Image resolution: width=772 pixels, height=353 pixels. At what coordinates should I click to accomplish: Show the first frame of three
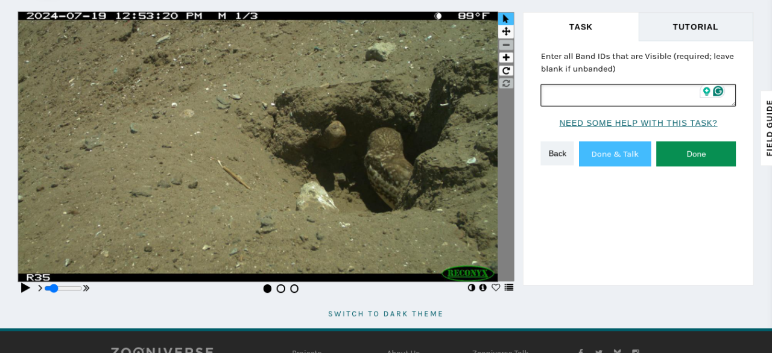click(x=267, y=289)
